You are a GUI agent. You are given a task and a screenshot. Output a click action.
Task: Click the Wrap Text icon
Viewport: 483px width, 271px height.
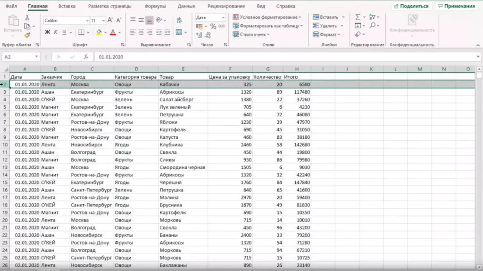[x=179, y=20]
